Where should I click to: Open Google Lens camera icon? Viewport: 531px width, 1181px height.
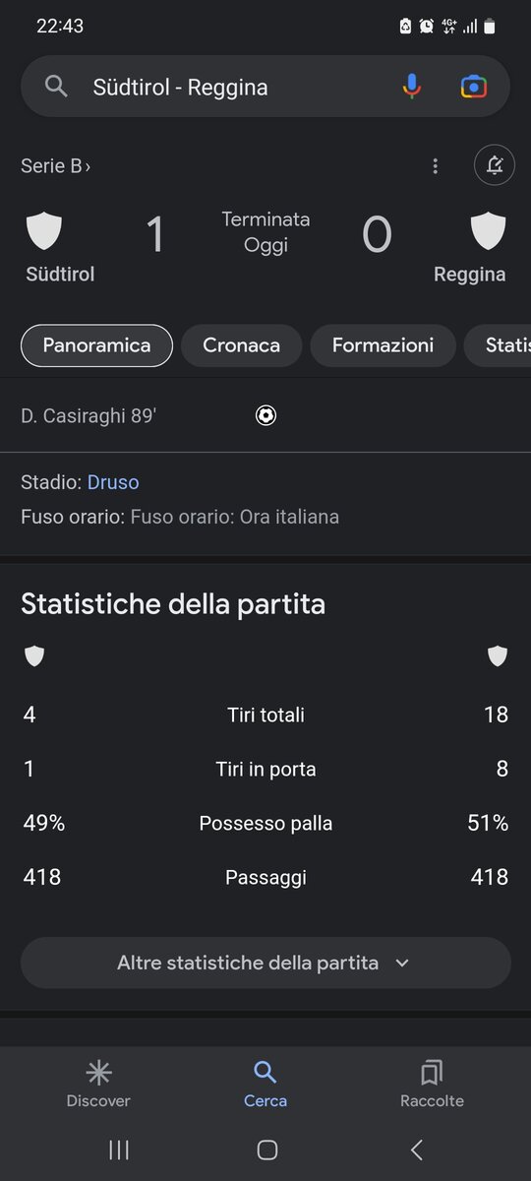pos(474,87)
